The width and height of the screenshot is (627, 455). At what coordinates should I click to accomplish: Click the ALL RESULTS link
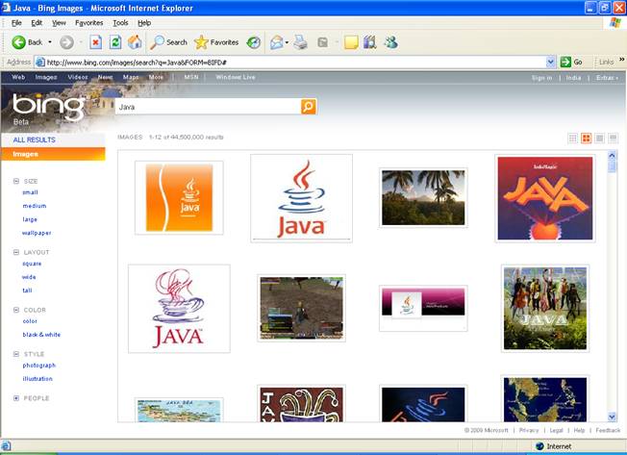pyautogui.click(x=35, y=139)
